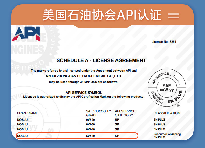
Task: Click the API logo at top left
Action: pyautogui.click(x=26, y=34)
